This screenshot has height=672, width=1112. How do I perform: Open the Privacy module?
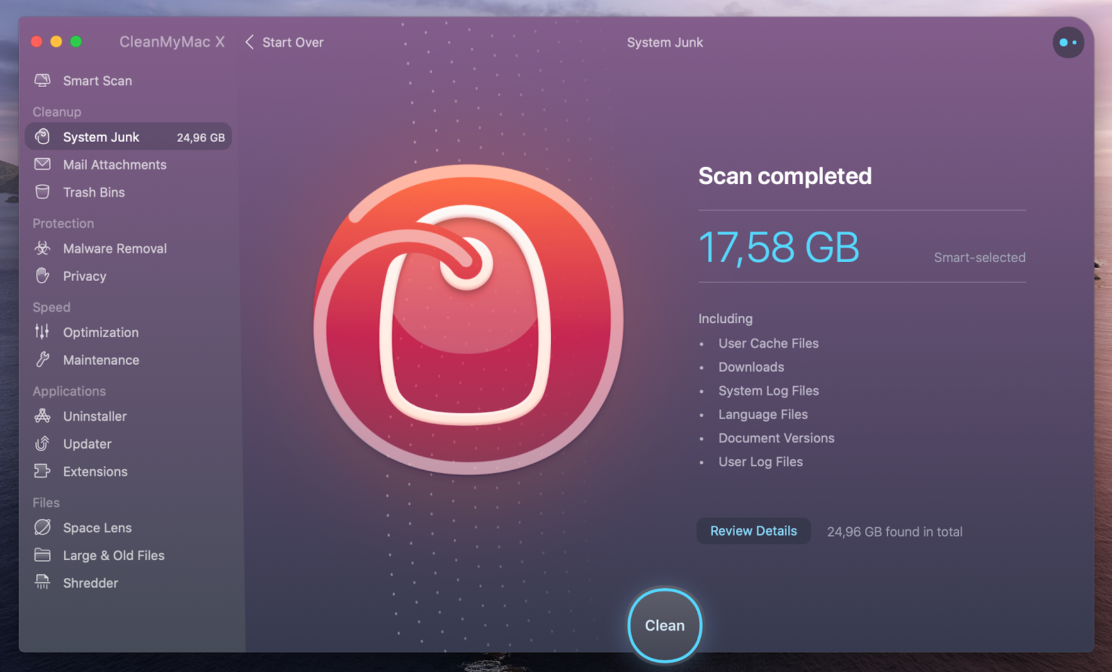click(x=85, y=276)
